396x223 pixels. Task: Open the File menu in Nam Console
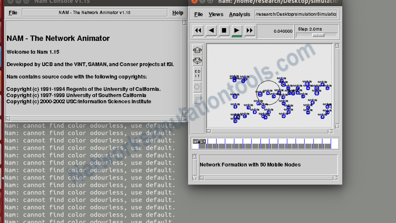coord(13,13)
